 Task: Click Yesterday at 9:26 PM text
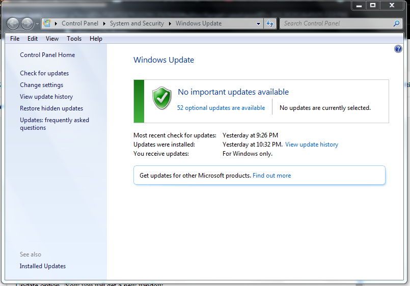(250, 135)
